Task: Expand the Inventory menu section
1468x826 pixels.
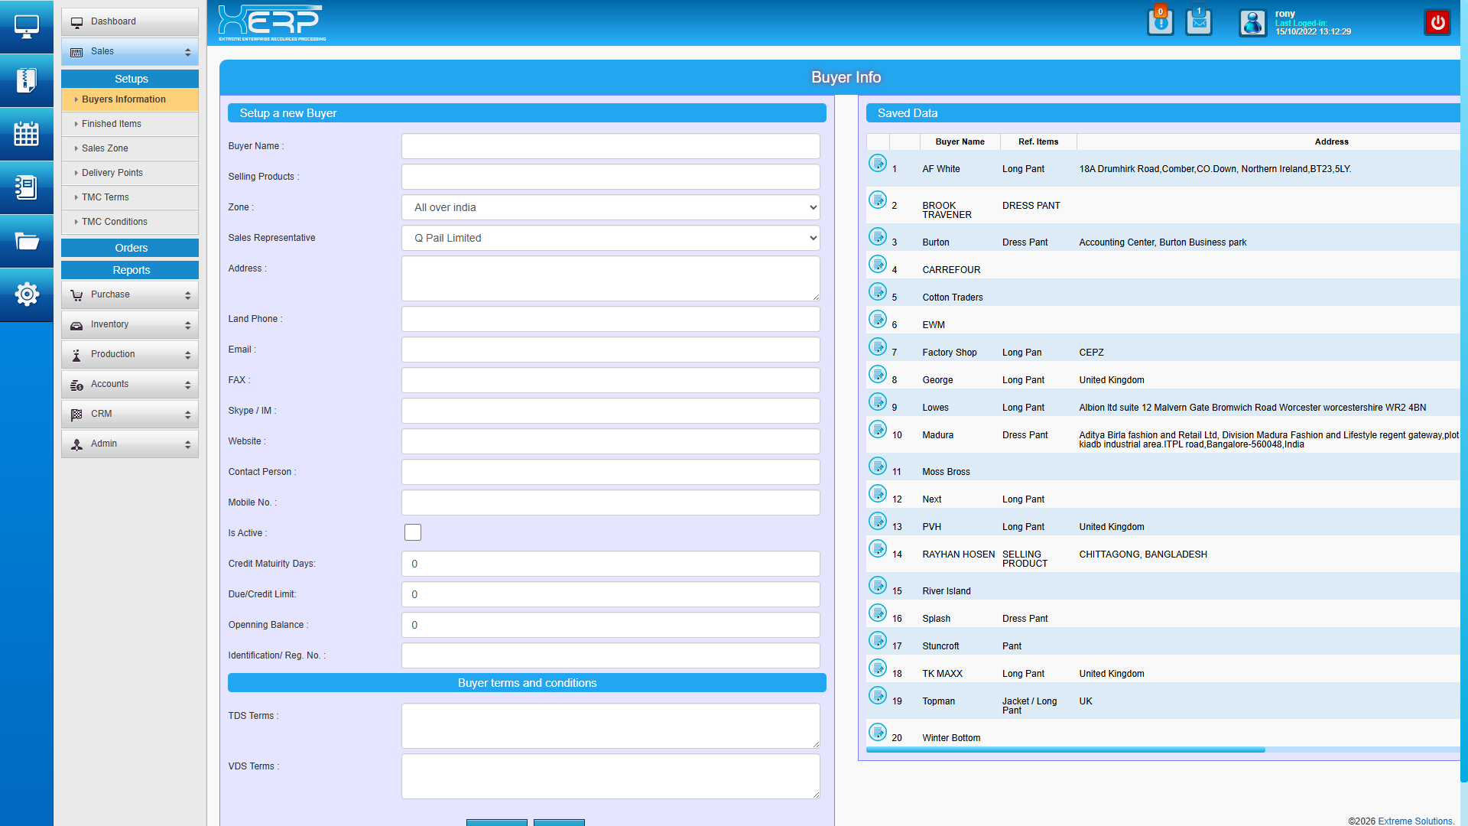Action: pos(130,324)
